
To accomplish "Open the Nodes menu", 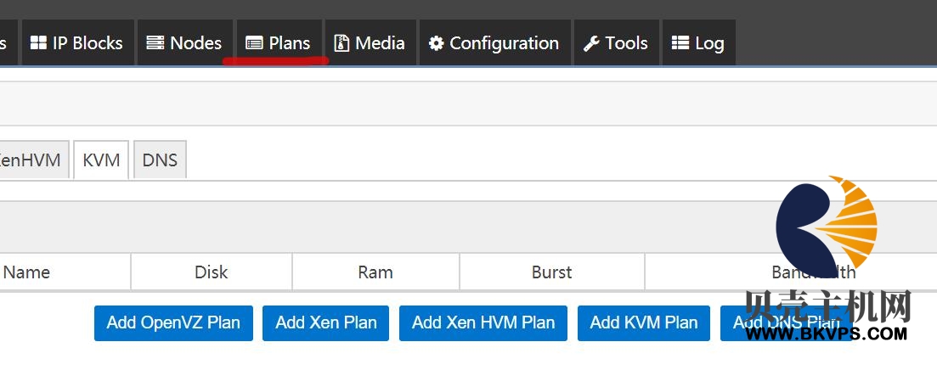I will tap(184, 42).
